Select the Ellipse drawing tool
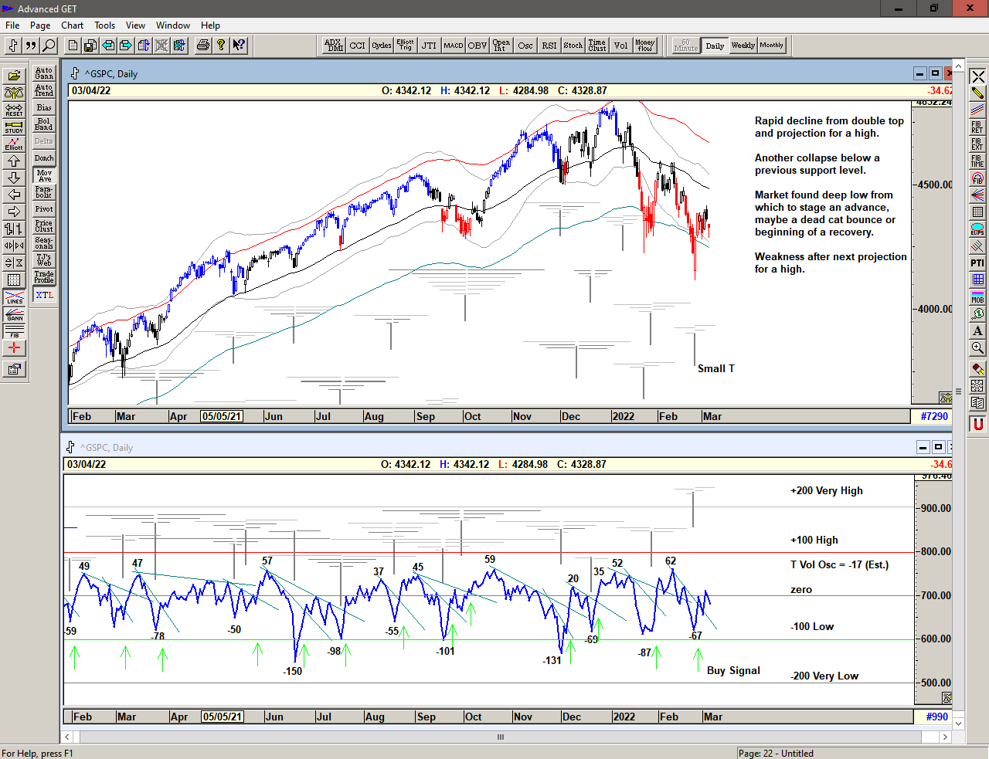This screenshot has width=989, height=759. 977,229
